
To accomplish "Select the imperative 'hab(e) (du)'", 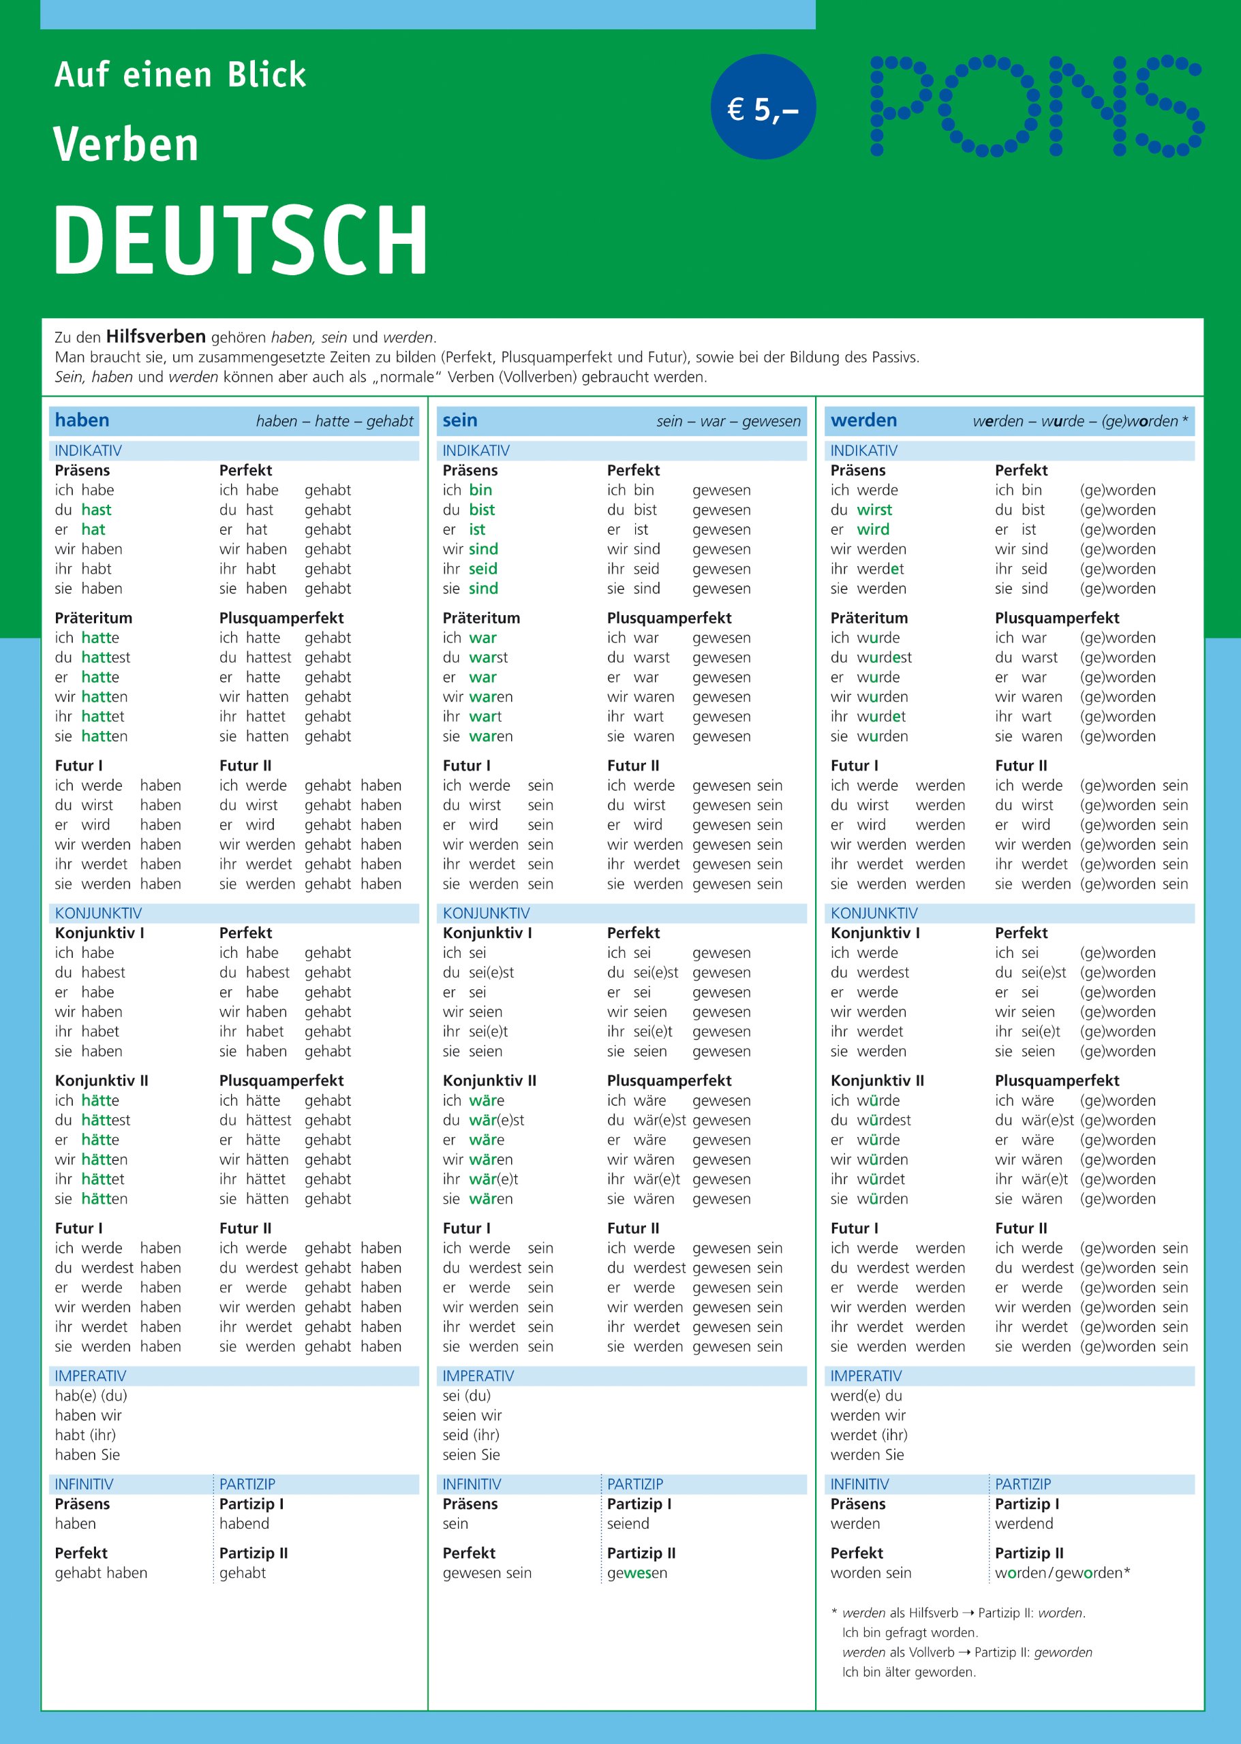I will tap(91, 1396).
